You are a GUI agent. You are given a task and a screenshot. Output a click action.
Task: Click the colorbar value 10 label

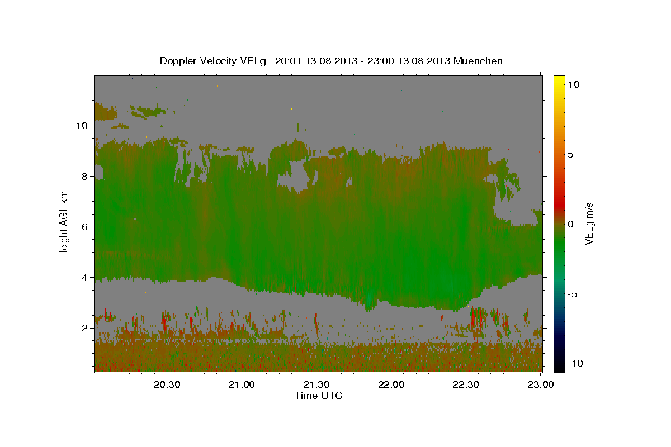coord(574,84)
